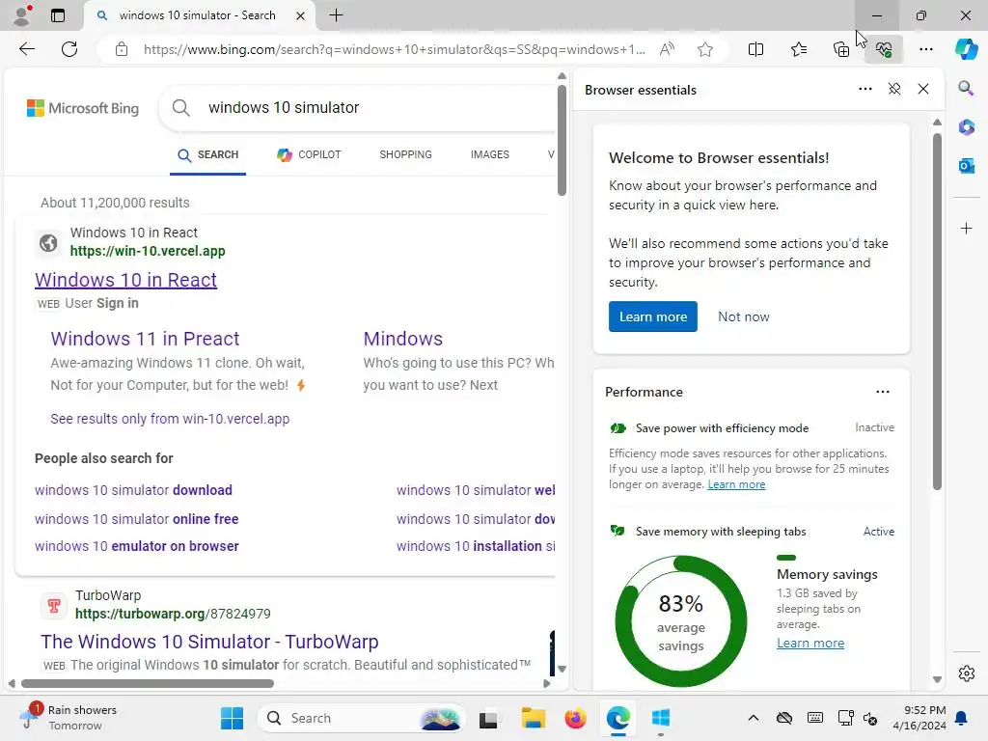This screenshot has height=741, width=988.
Task: Close the Browser essentials panel
Action: pos(923,89)
